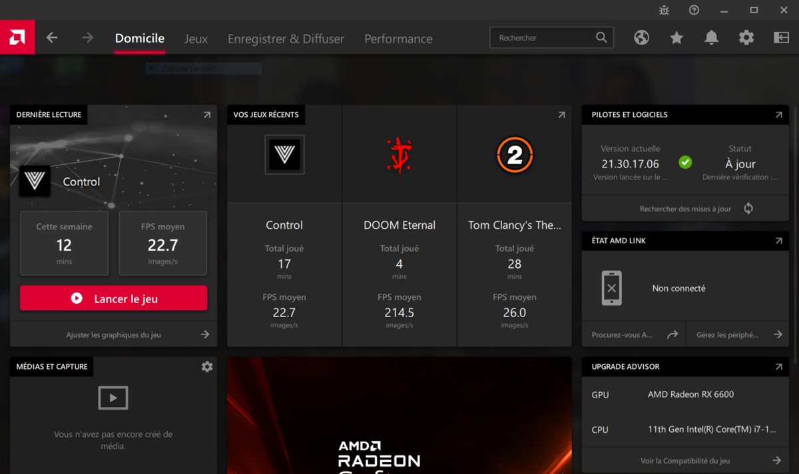Open Médias et Capture settings gear
799x474 pixels.
(x=207, y=366)
